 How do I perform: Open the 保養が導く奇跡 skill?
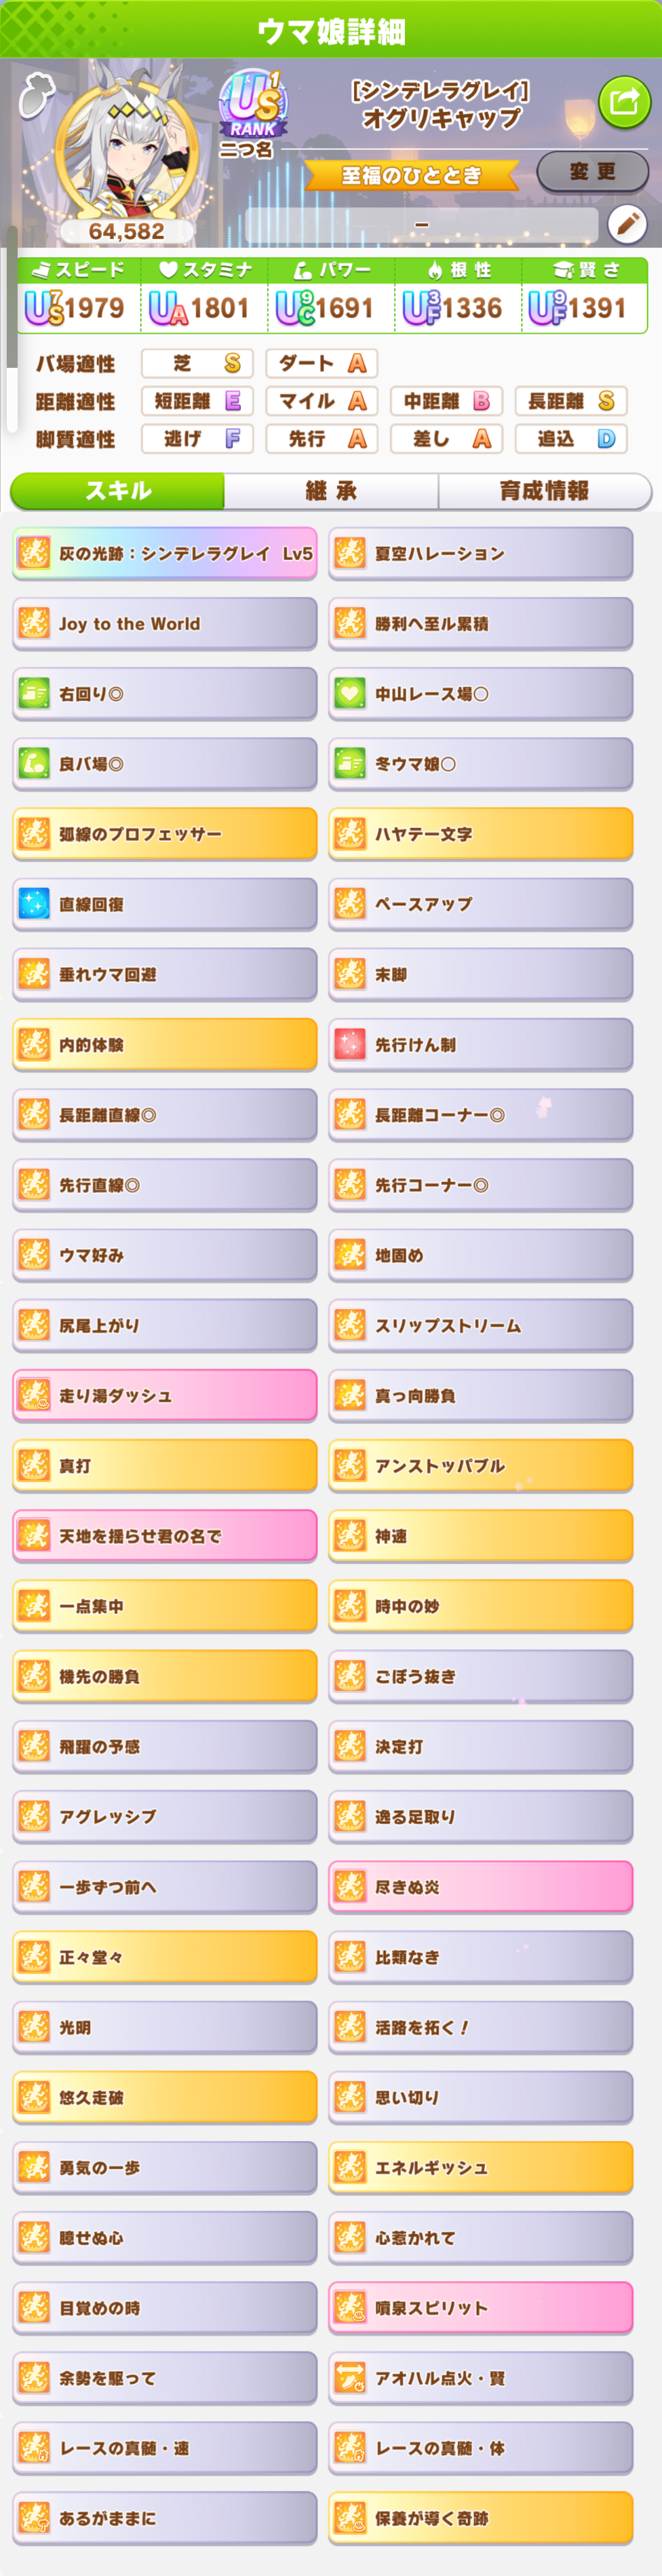[481, 2518]
